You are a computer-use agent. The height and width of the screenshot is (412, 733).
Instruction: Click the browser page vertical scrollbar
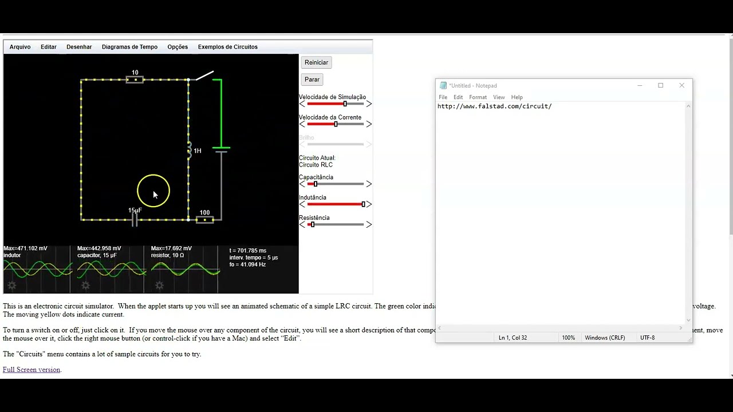click(731, 137)
